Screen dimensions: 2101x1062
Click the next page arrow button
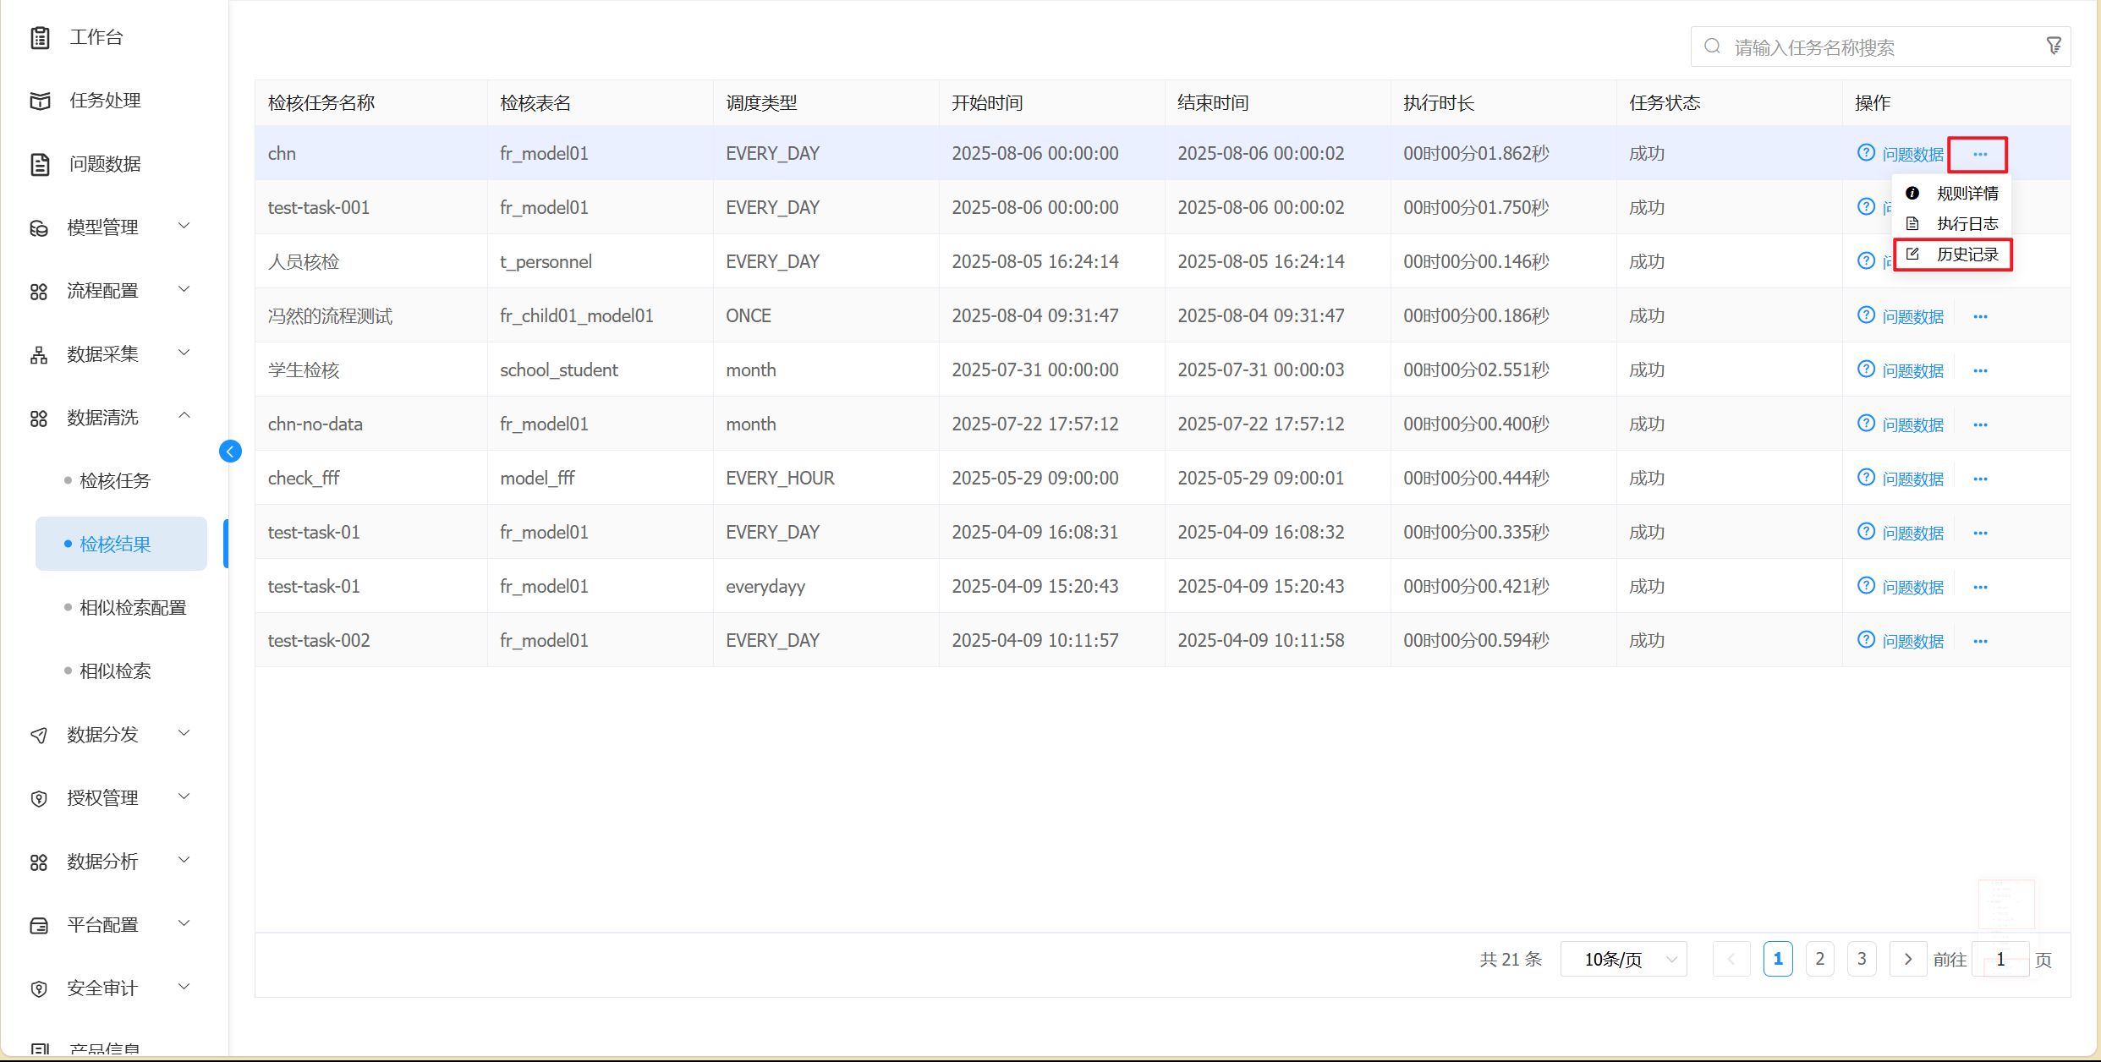[x=1907, y=959]
